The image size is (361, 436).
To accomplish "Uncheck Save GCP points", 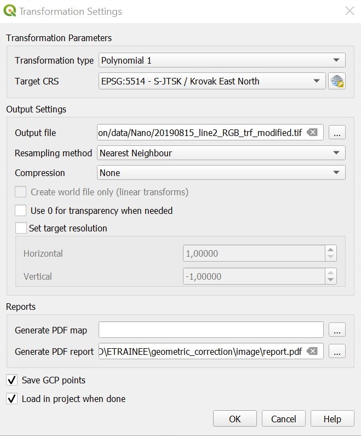I will pyautogui.click(x=12, y=380).
